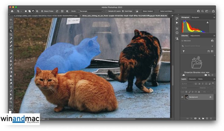
Task: Open the Share icon at top right
Action: tap(213, 11)
